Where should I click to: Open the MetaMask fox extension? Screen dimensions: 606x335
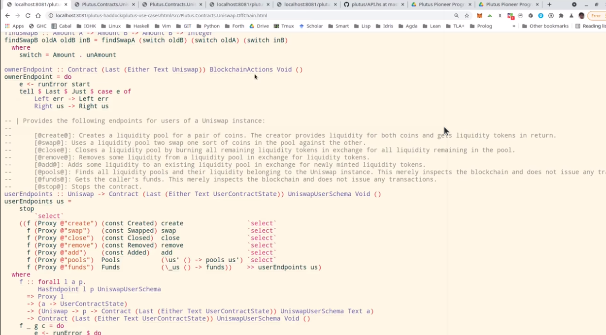coord(479,16)
